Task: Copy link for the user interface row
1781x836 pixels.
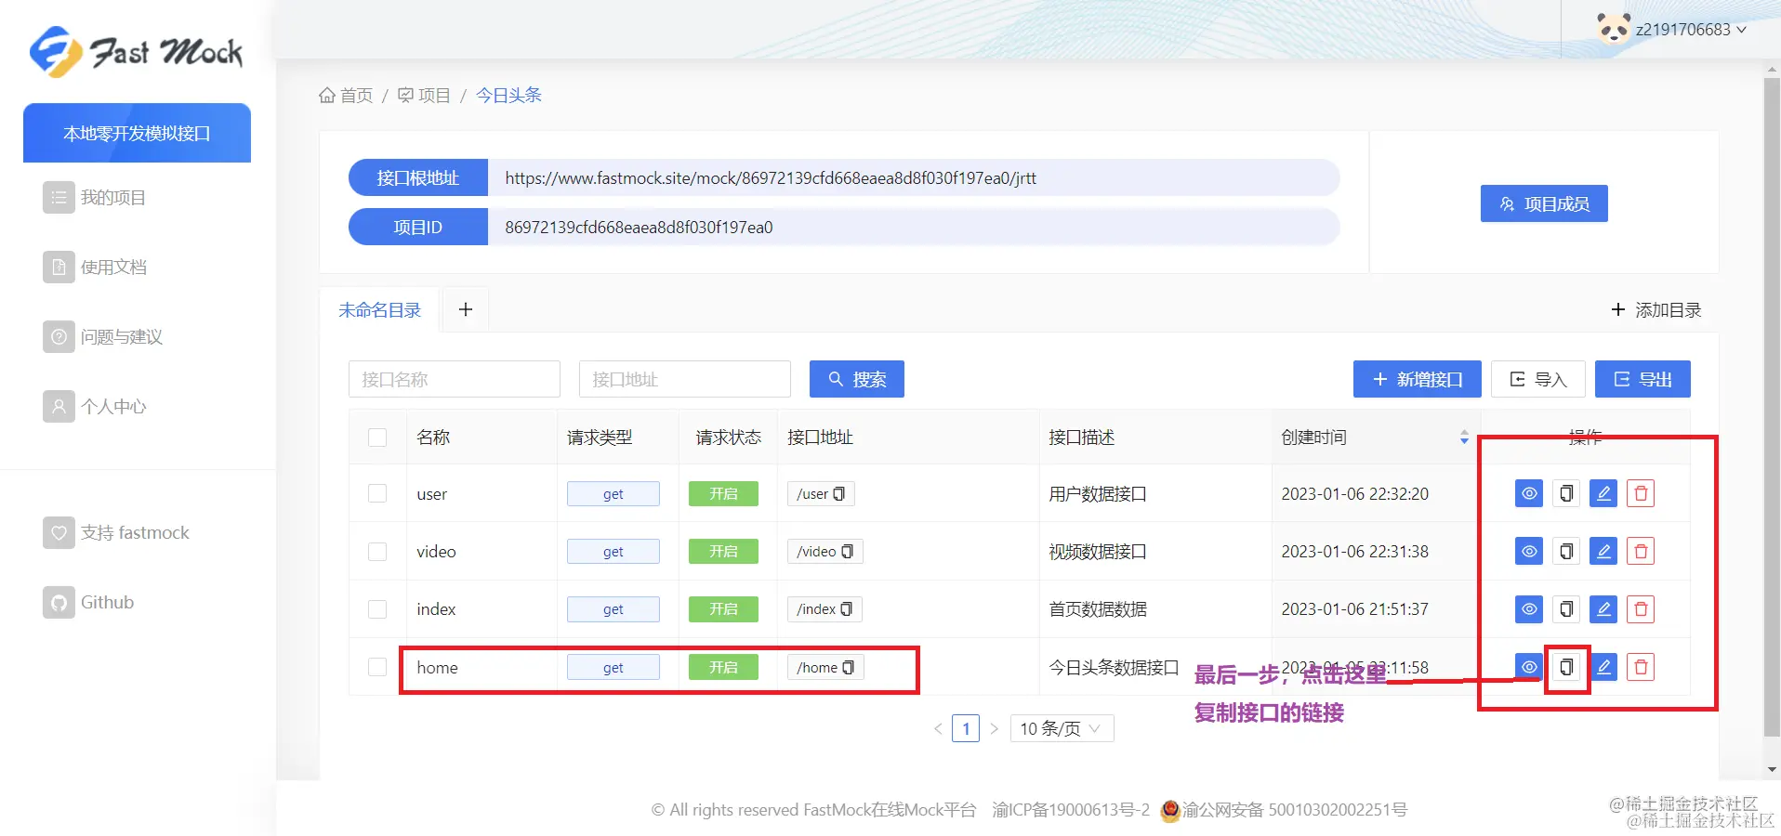Action: tap(1566, 493)
